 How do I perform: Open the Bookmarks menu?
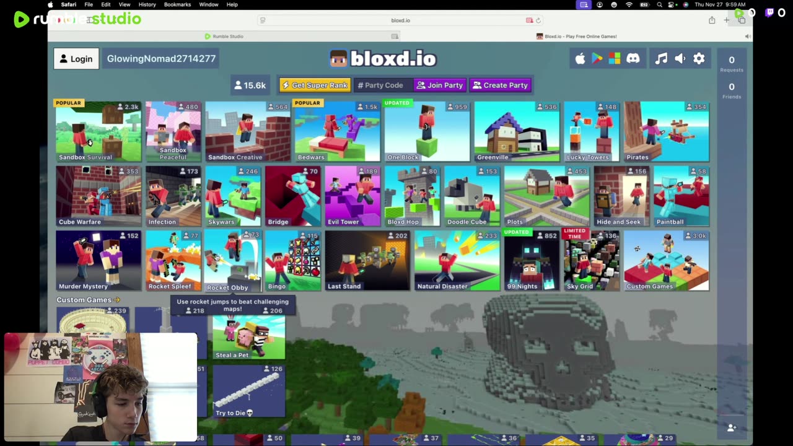pos(177,4)
